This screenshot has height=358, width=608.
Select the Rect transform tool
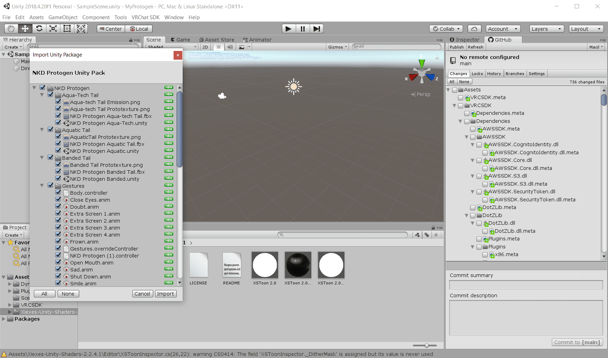tap(67, 29)
